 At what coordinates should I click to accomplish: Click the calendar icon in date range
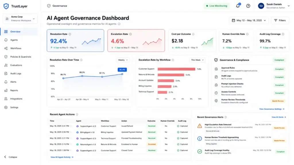233,20
